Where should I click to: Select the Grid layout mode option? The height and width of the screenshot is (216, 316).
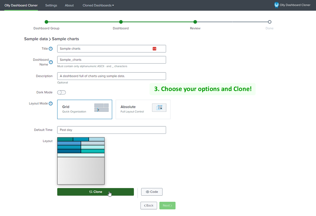pos(85,109)
